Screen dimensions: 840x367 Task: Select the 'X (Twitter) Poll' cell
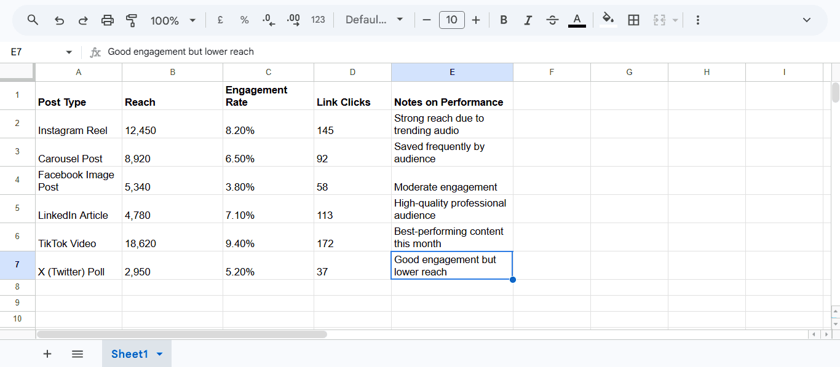pos(79,266)
